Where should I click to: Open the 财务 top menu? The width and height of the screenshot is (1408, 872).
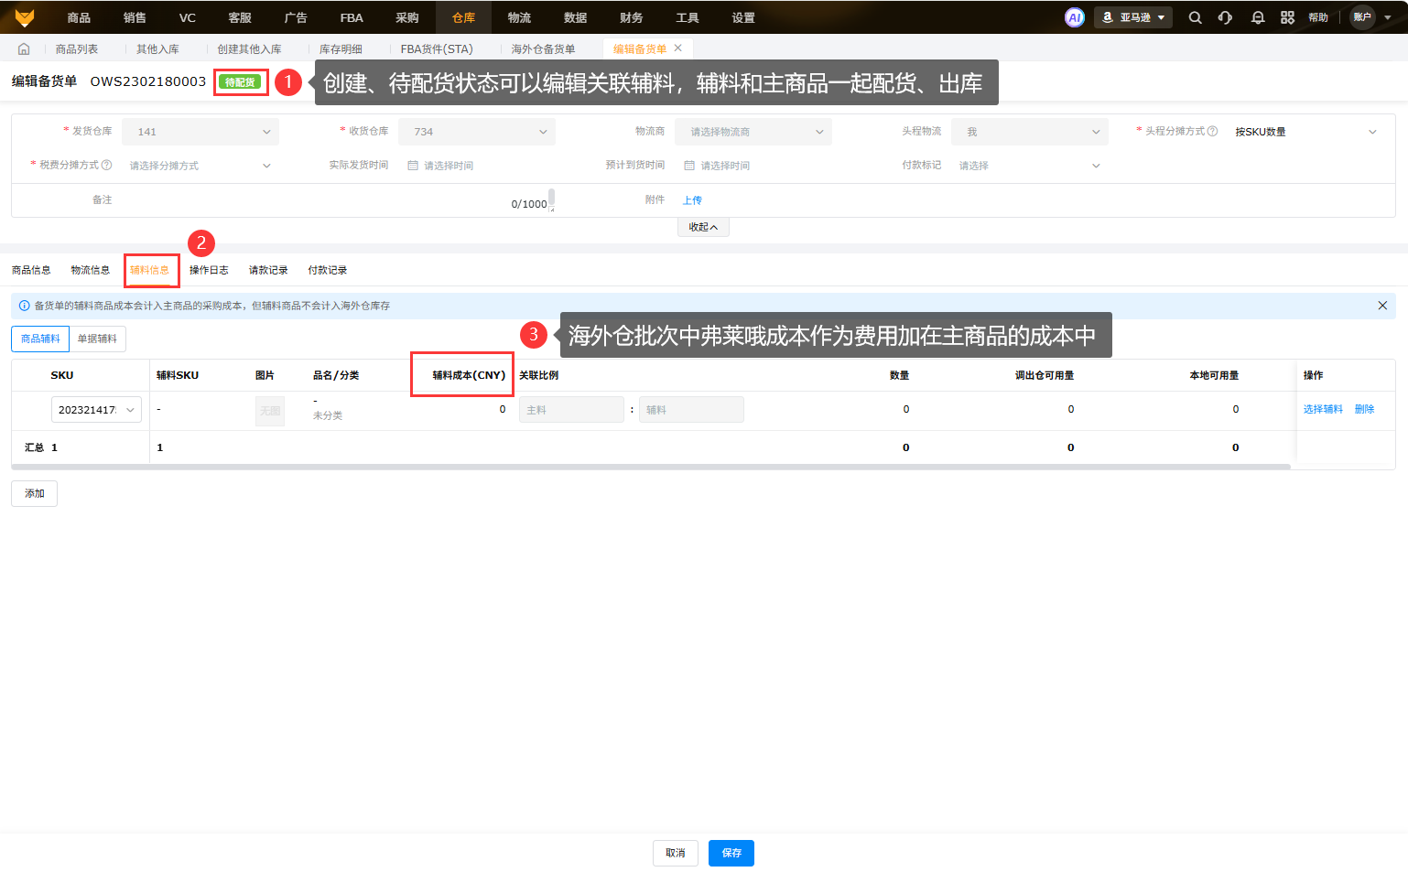[632, 17]
